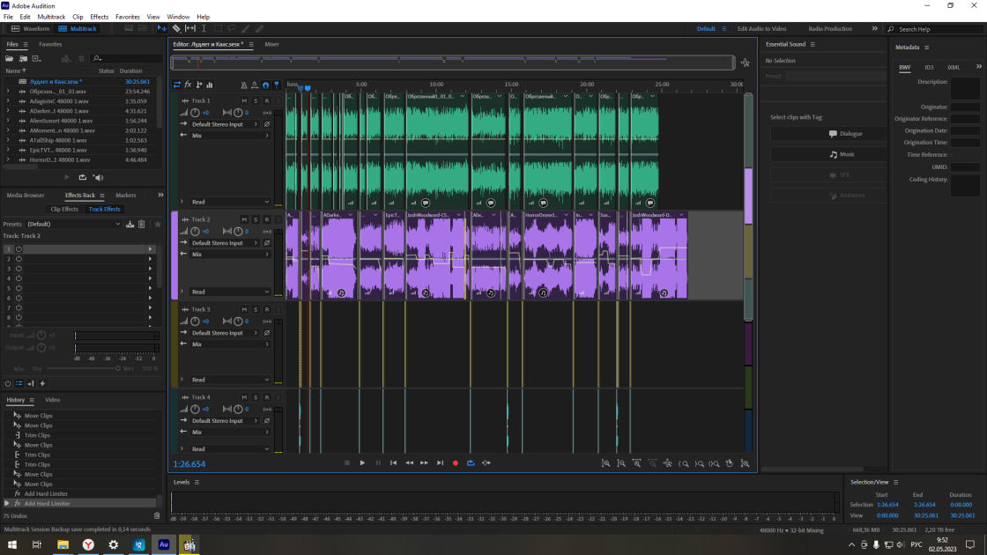Arm Track 3 for recording with R
The width and height of the screenshot is (987, 555).
coord(267,309)
